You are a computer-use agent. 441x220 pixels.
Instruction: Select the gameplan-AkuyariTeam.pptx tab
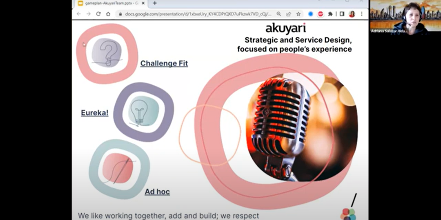pos(110,3)
